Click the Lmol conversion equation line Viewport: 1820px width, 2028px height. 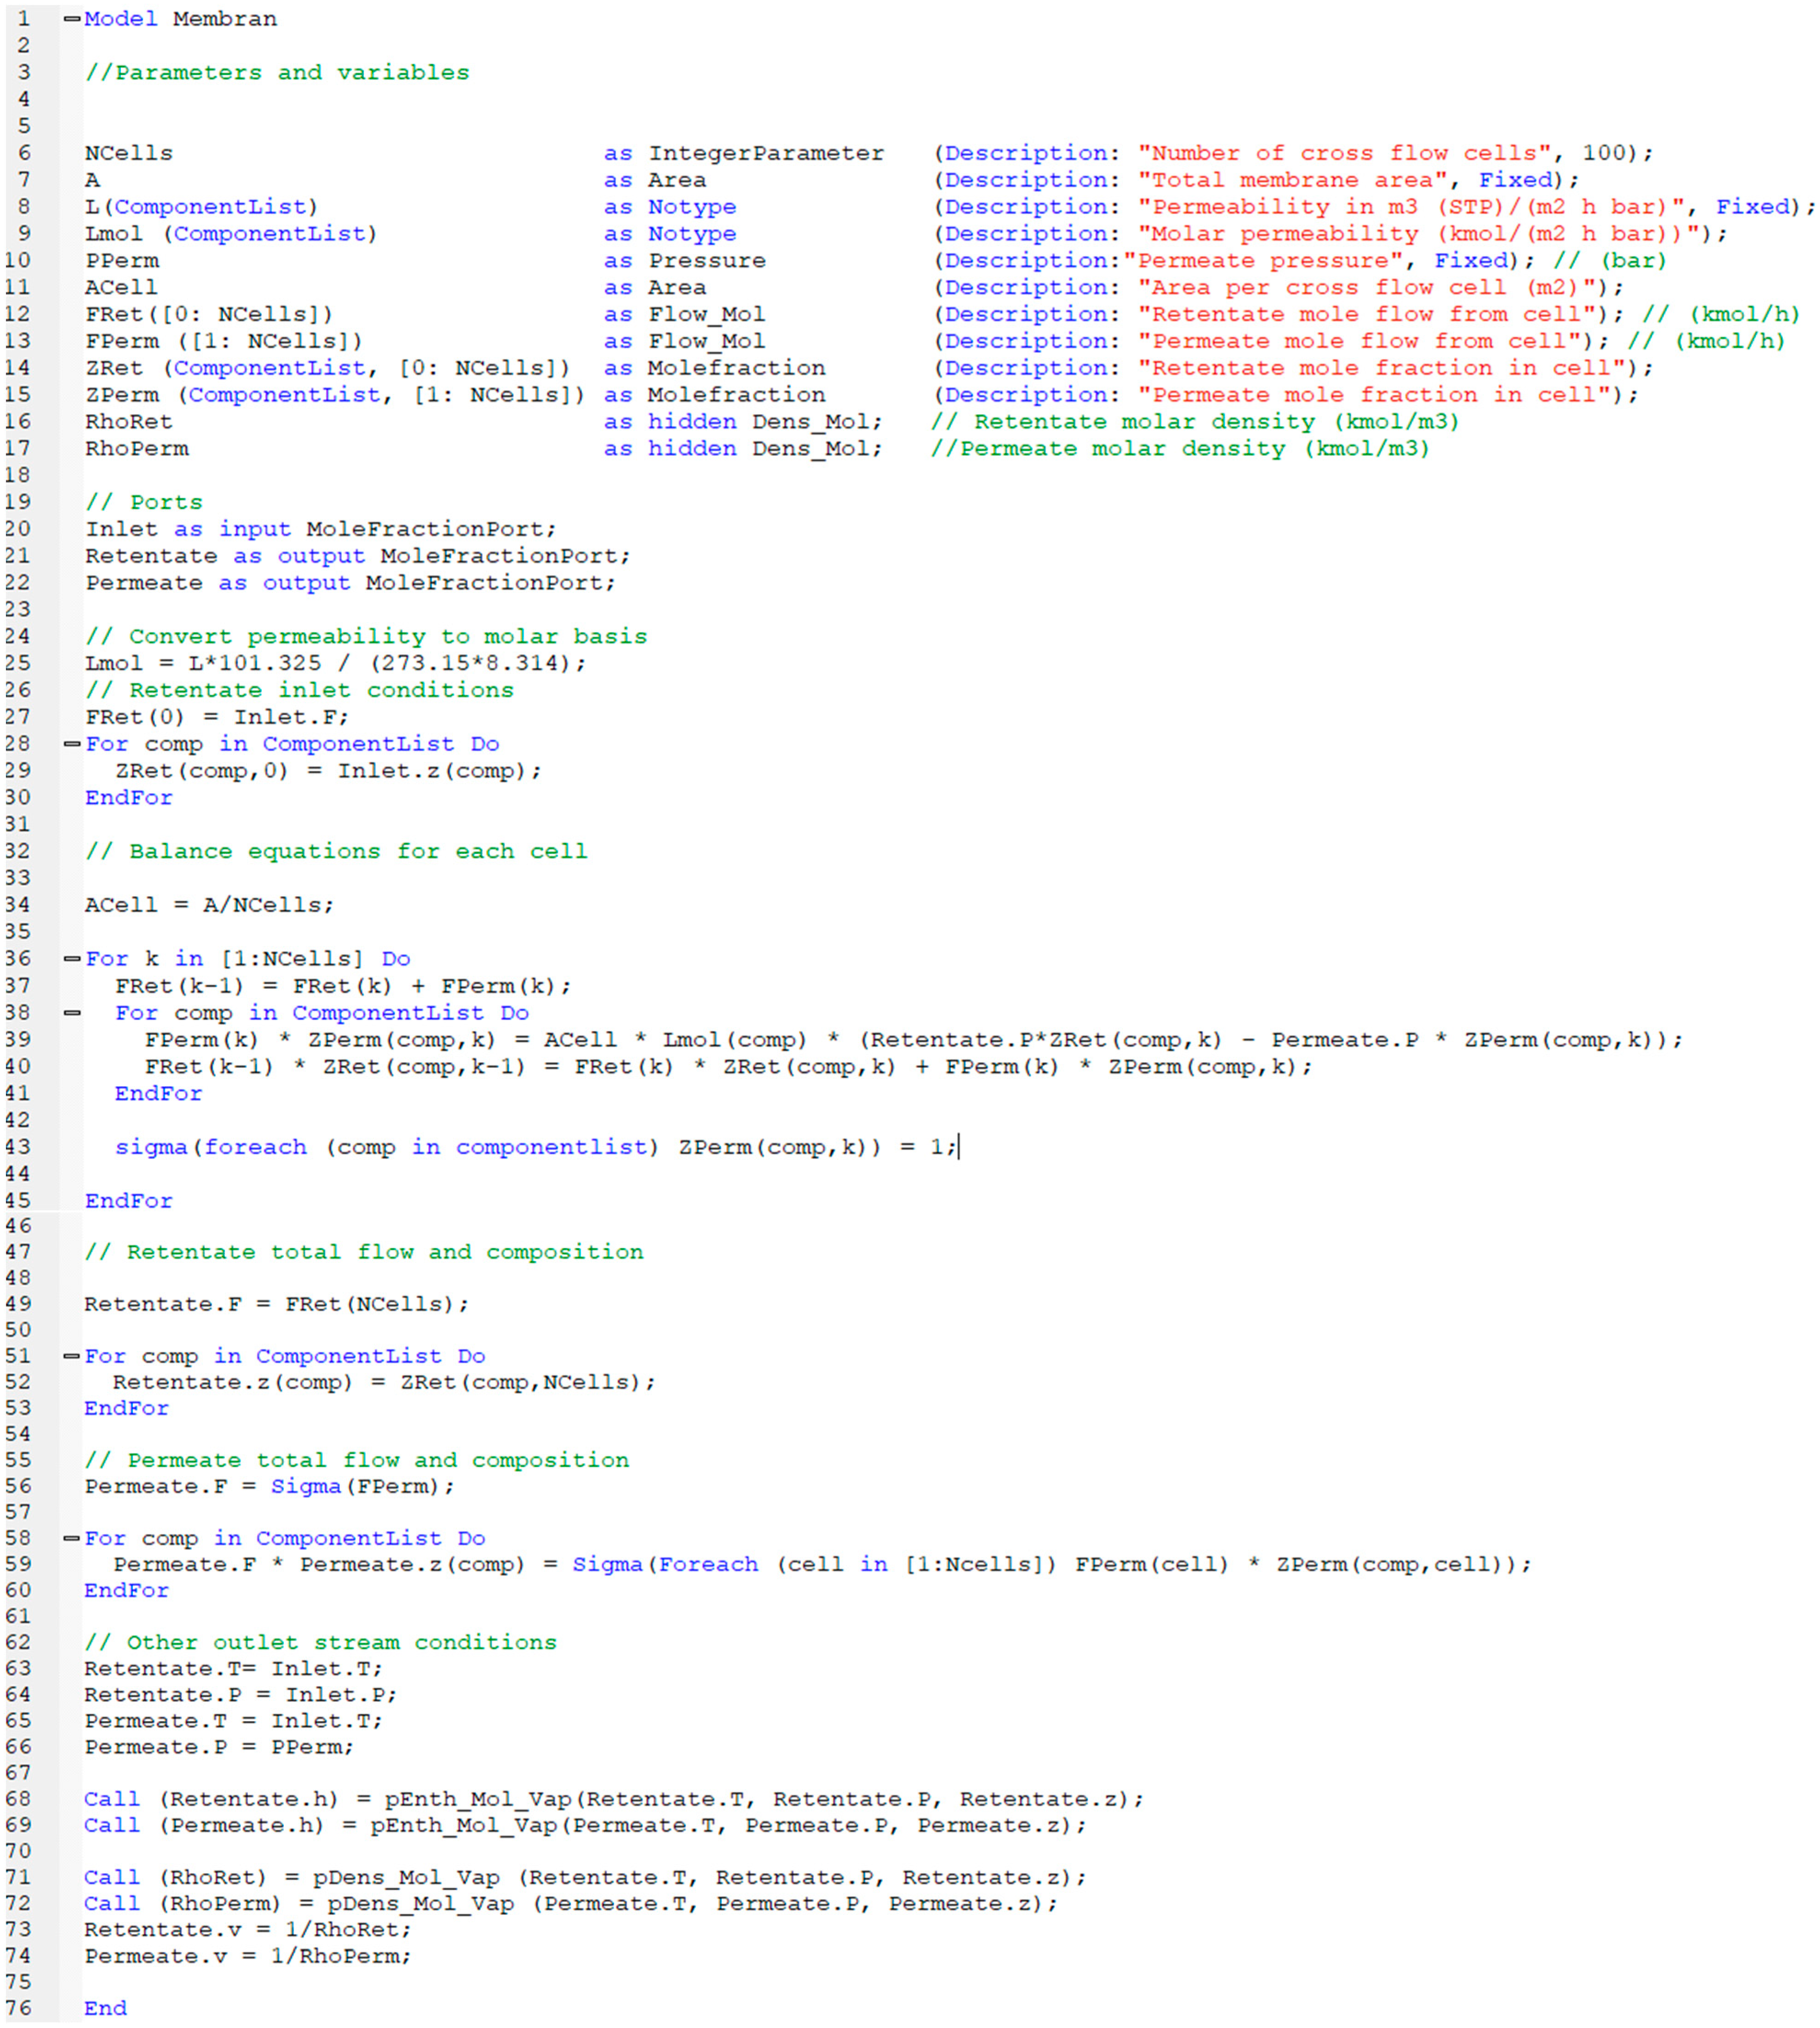point(335,663)
